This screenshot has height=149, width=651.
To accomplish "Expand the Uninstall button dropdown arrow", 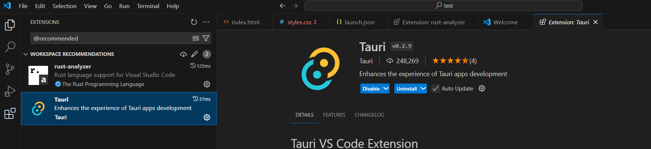I will pos(423,89).
